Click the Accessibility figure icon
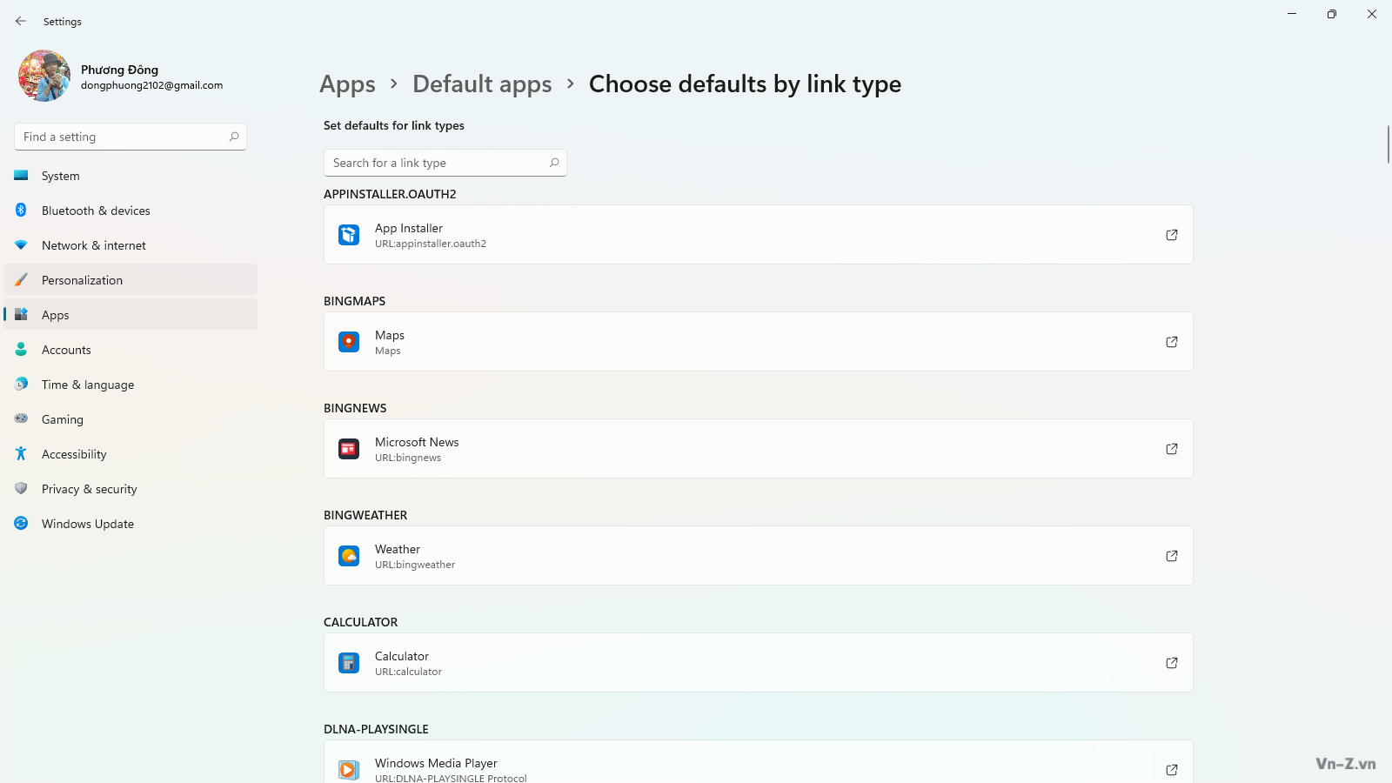 (x=21, y=453)
